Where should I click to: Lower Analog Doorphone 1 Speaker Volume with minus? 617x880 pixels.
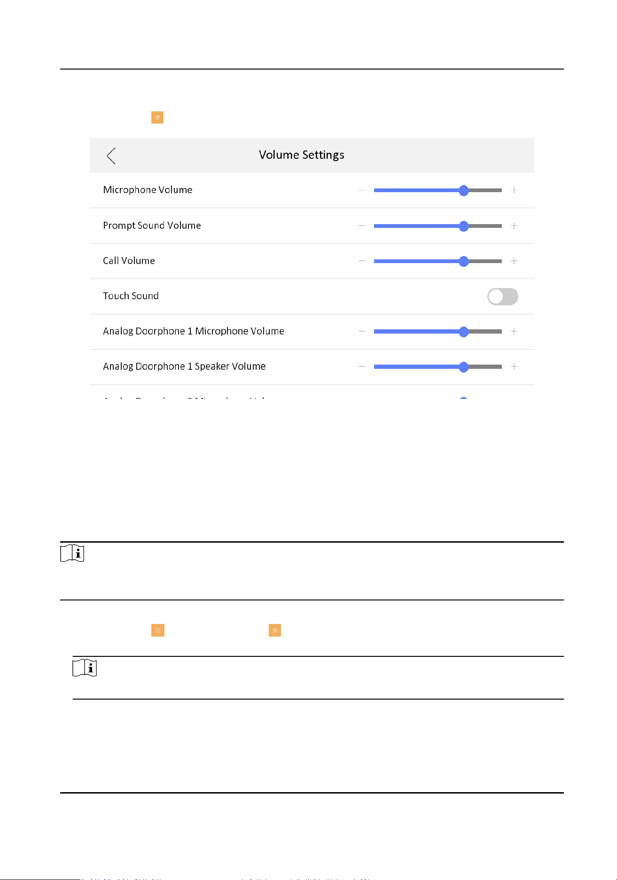pyautogui.click(x=362, y=367)
